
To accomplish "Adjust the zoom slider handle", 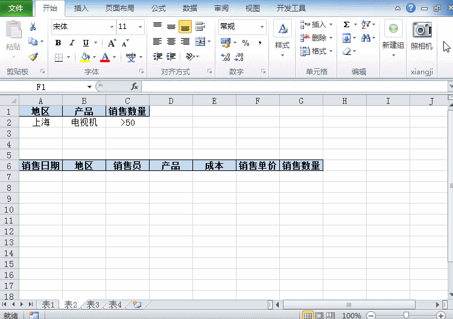I will [x=406, y=315].
